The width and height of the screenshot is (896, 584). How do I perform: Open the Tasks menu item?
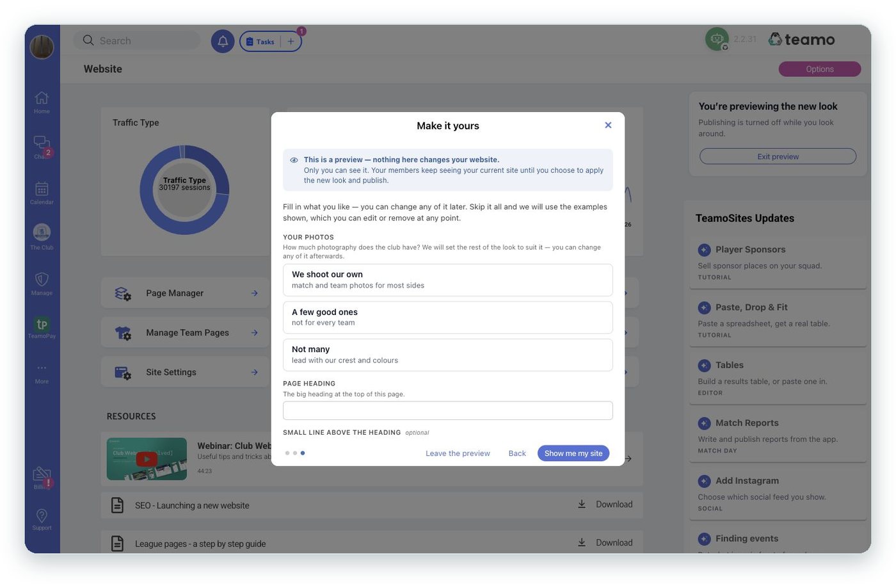(x=260, y=42)
